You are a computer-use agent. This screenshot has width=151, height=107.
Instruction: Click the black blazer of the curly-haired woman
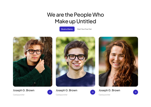coord(104,79)
